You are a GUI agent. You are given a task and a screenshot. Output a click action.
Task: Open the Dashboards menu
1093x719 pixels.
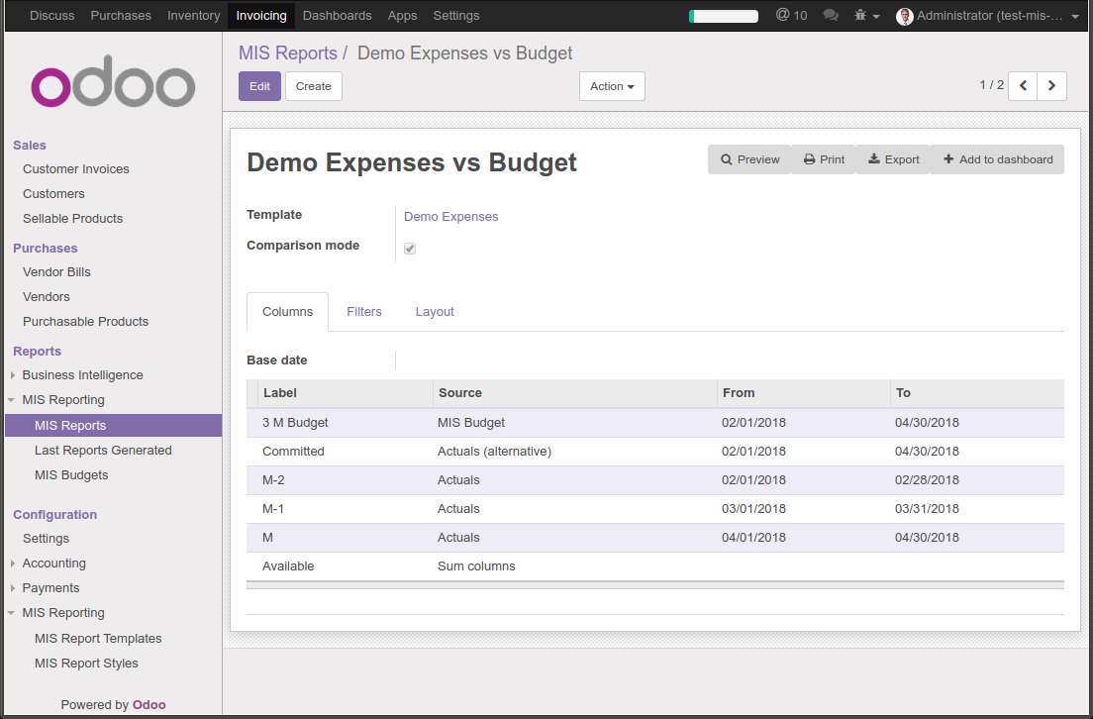(337, 15)
